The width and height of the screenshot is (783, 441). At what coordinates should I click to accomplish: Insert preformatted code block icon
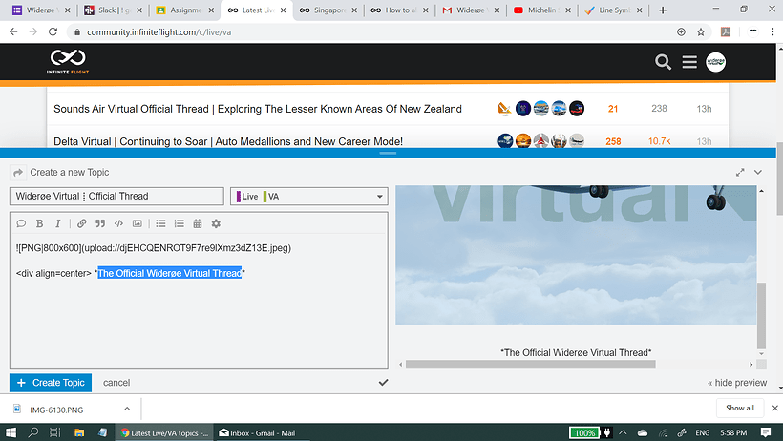pyautogui.click(x=118, y=223)
